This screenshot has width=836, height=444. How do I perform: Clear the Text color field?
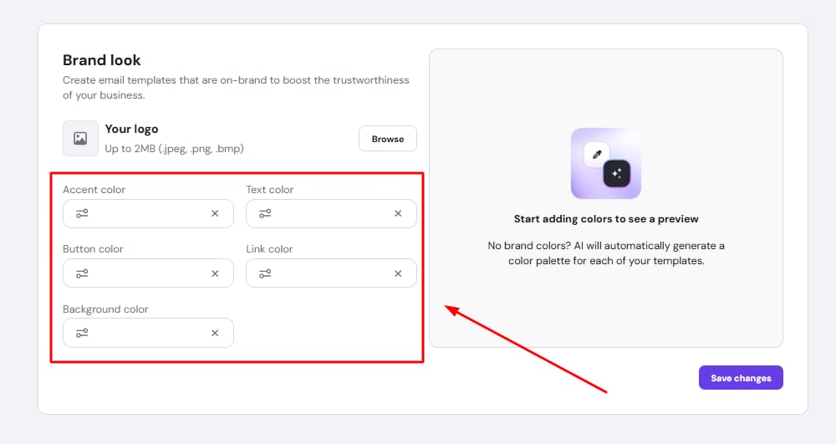pos(398,213)
